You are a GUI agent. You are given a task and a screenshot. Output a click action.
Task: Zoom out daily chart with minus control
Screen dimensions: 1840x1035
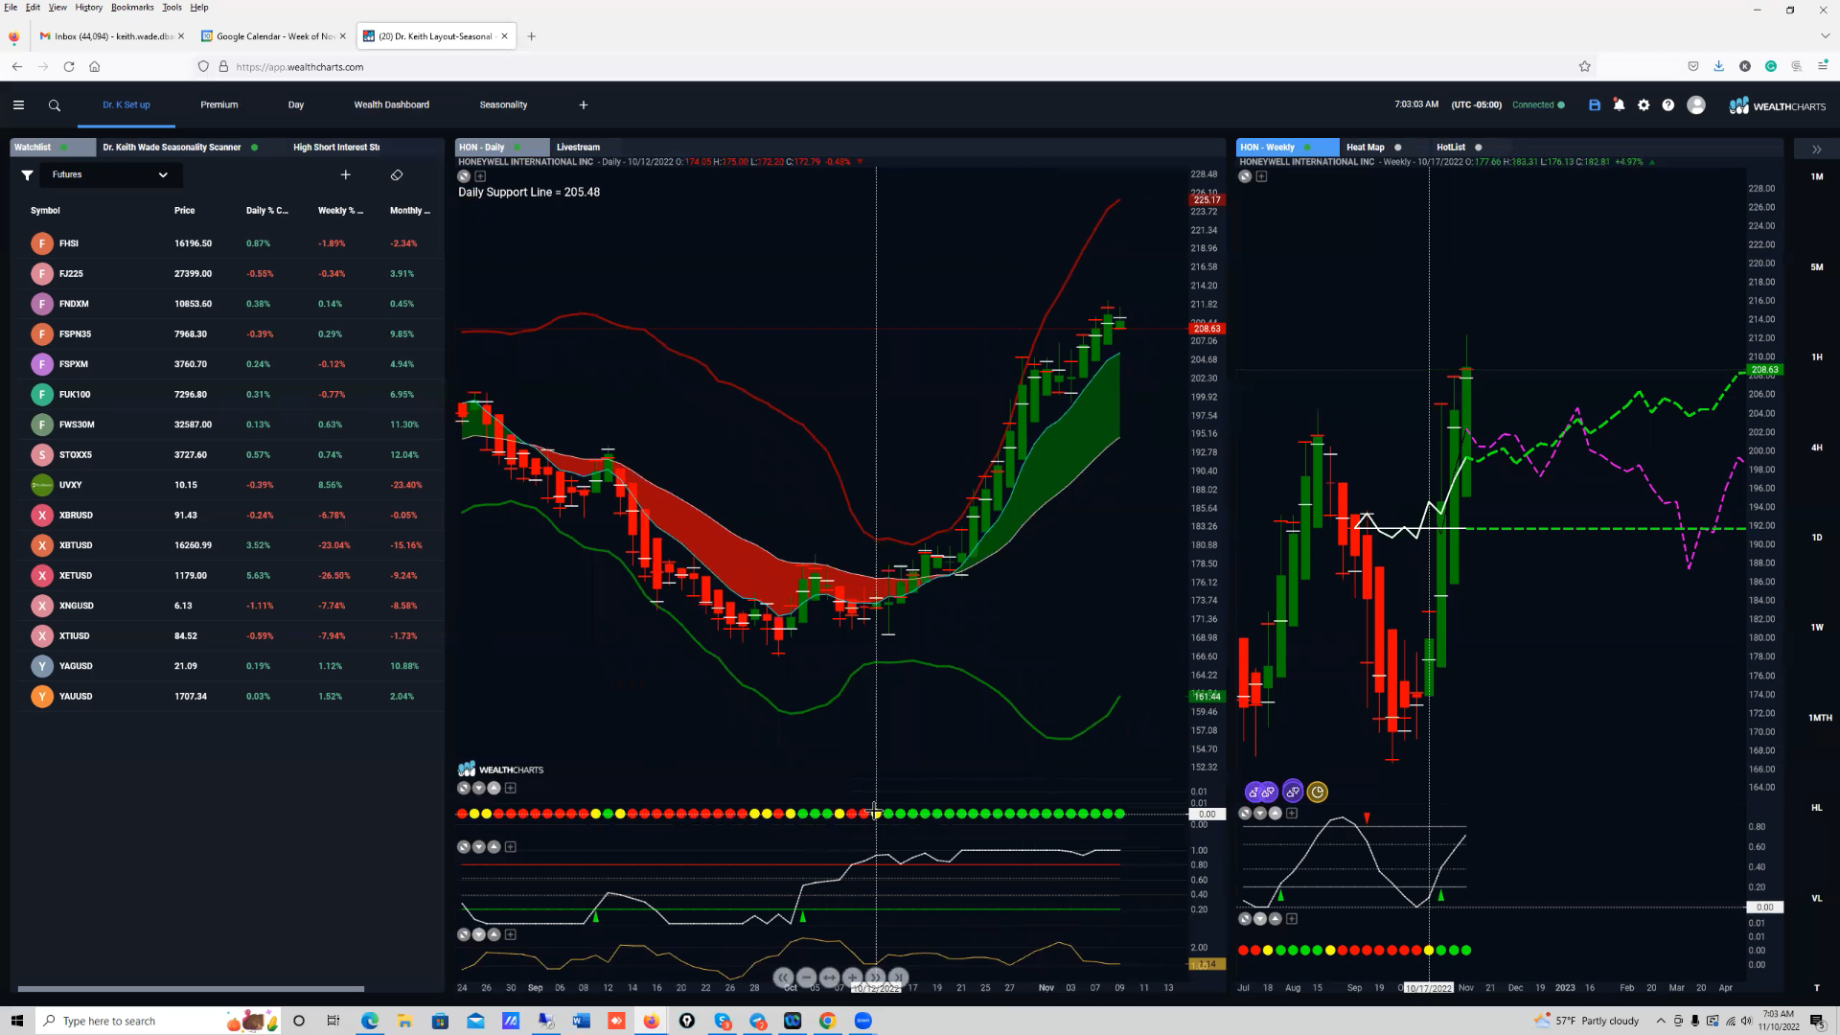807,977
